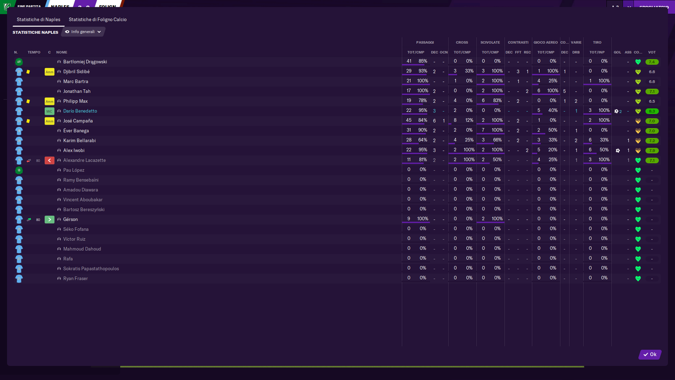
Task: Click José Campaña's orange condition heart icon
Action: point(638,121)
